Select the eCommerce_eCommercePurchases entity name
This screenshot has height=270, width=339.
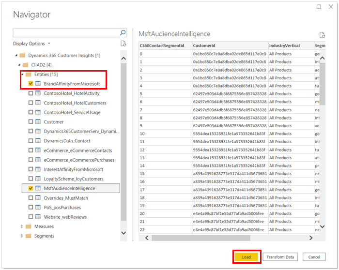click(x=79, y=160)
